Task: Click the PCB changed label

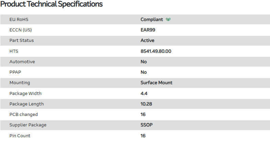Action: click(x=24, y=115)
